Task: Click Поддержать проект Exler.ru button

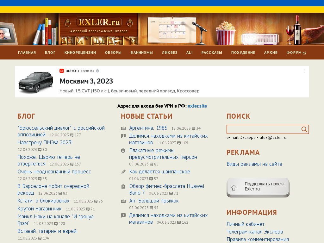Action: [258, 187]
